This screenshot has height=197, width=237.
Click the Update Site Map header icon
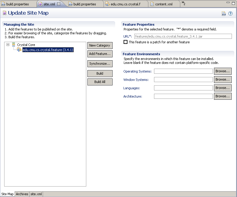click(5, 13)
